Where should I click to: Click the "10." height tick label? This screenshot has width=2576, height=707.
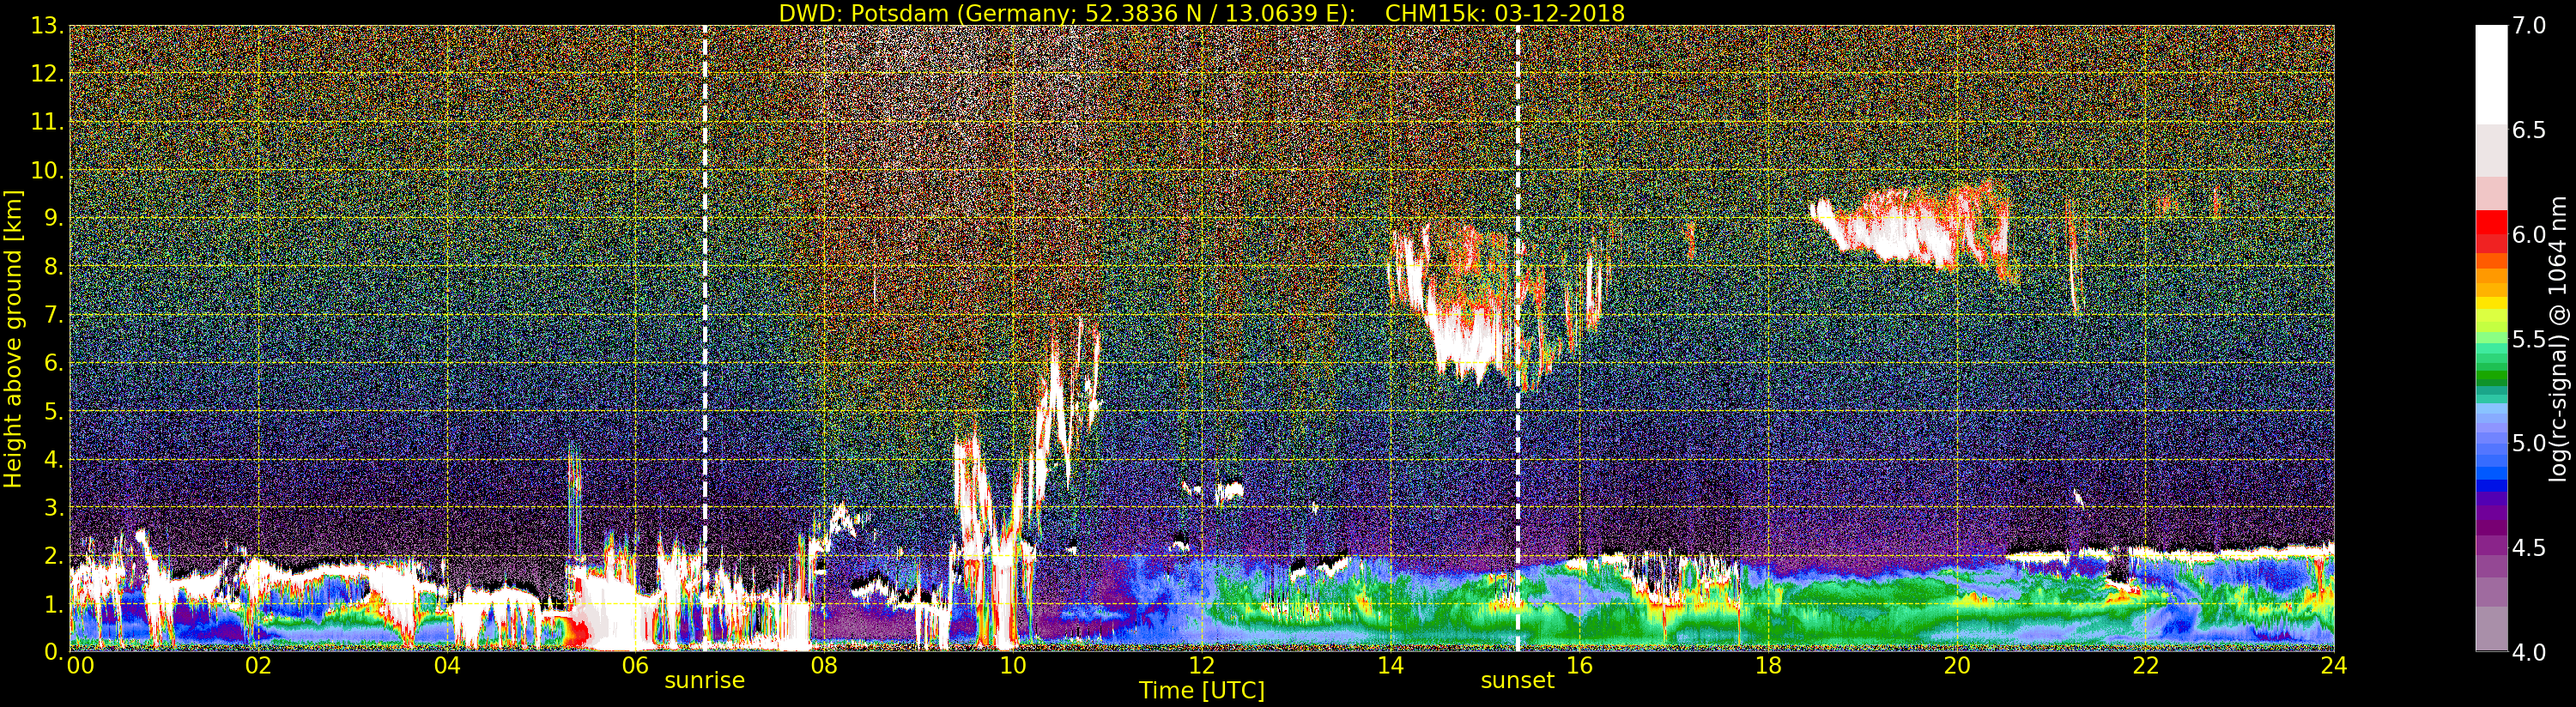click(x=47, y=170)
